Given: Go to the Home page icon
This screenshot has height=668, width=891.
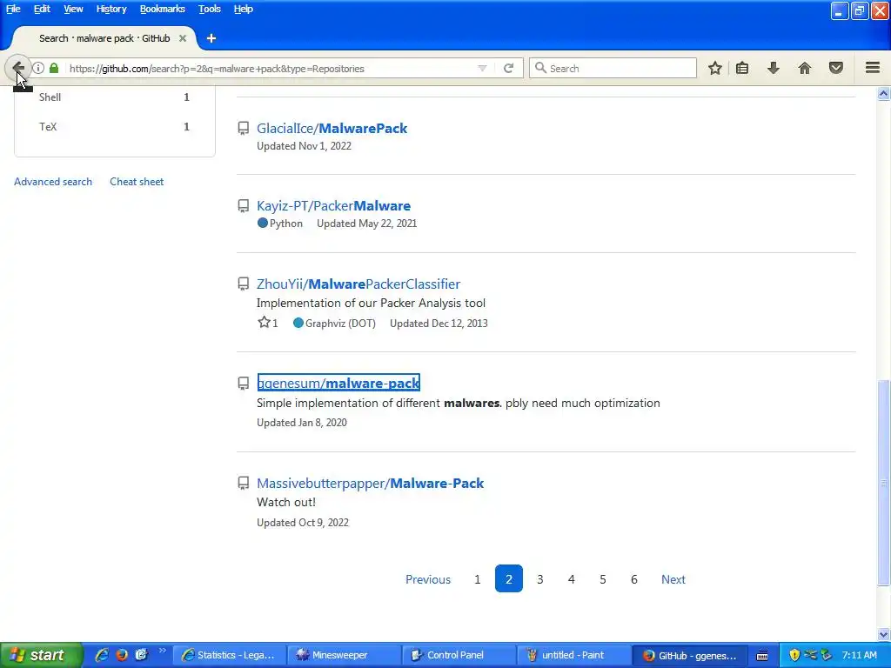Looking at the screenshot, I should pyautogui.click(x=805, y=68).
